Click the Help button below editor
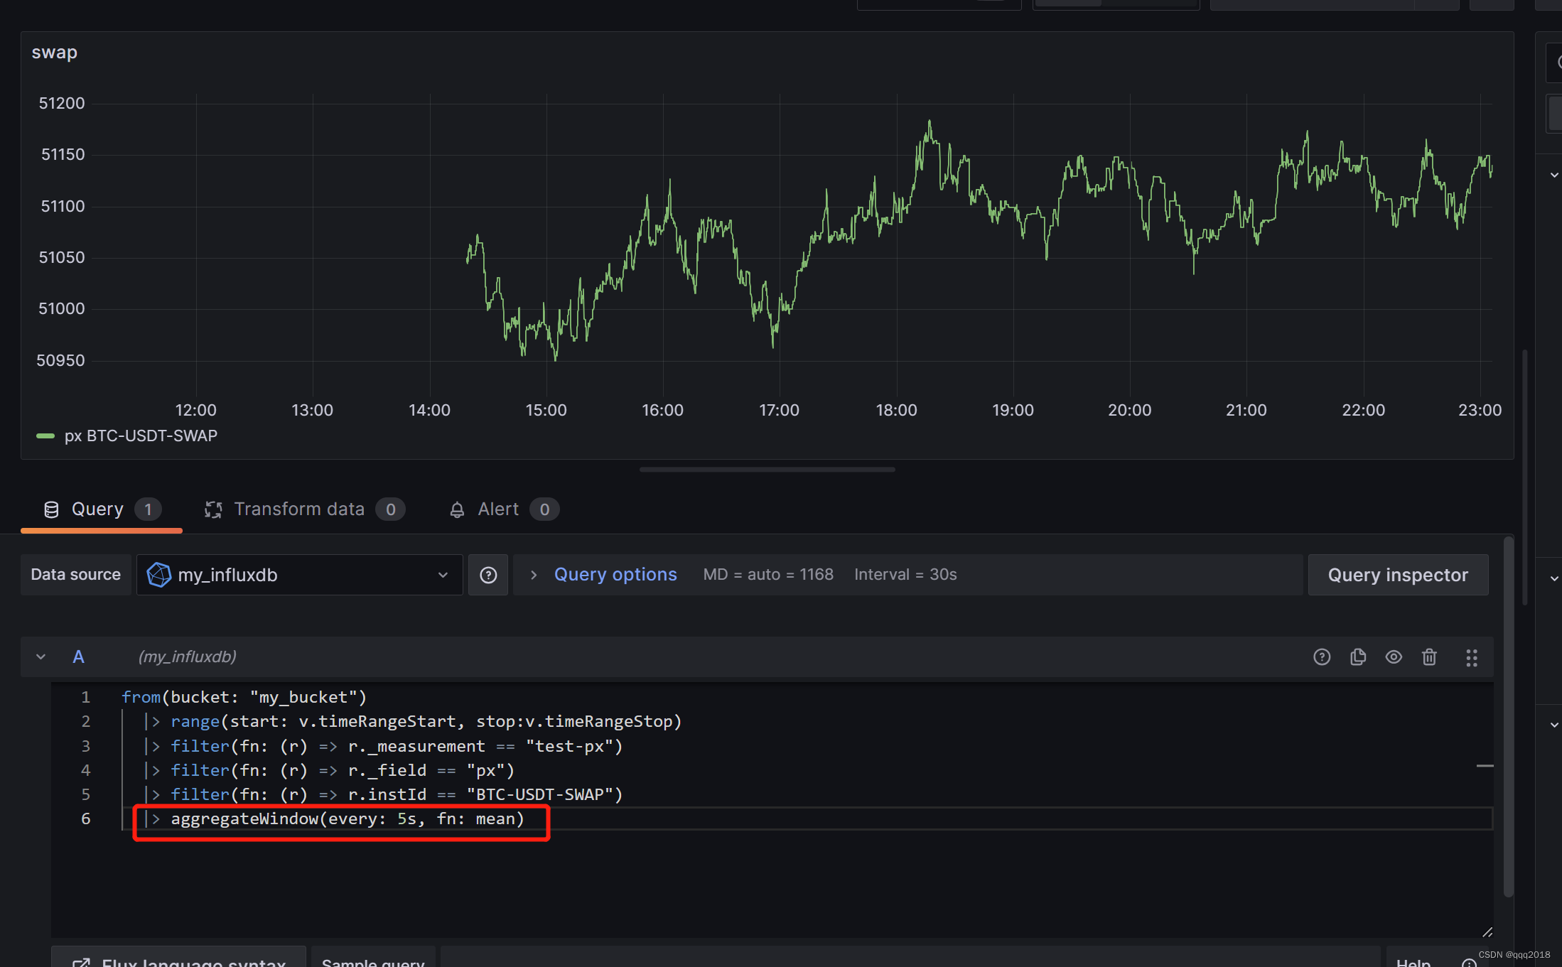This screenshot has width=1562, height=967. pos(1436,956)
